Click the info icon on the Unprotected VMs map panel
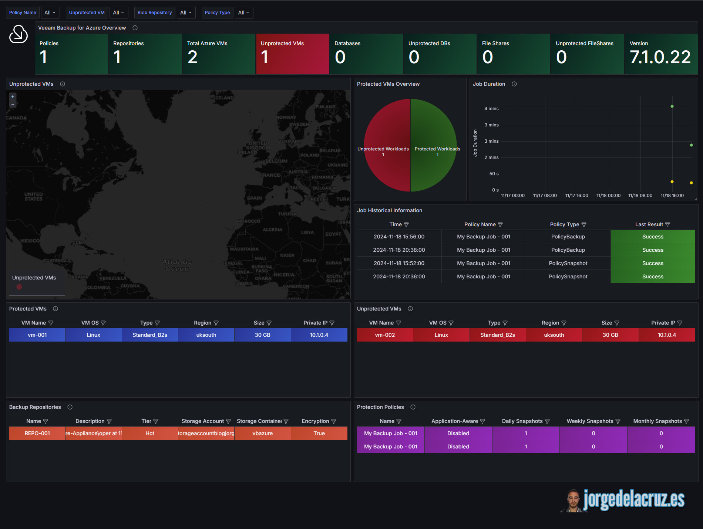 click(62, 84)
